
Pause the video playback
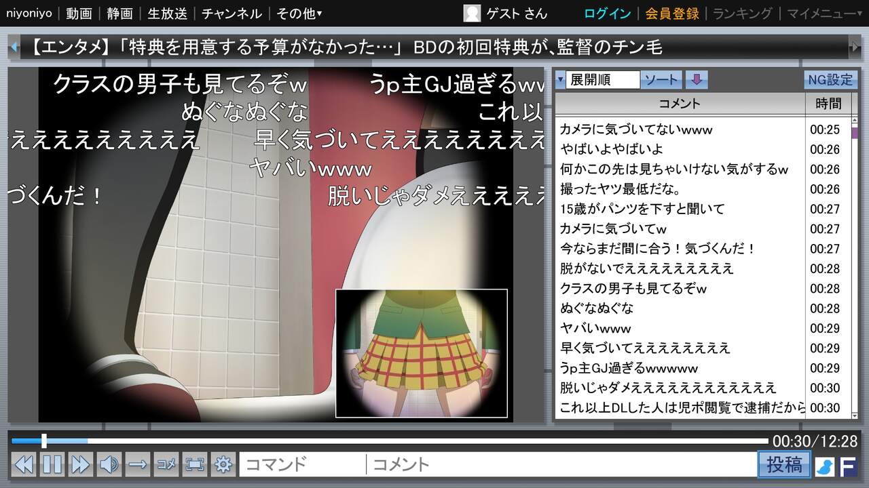(x=52, y=464)
